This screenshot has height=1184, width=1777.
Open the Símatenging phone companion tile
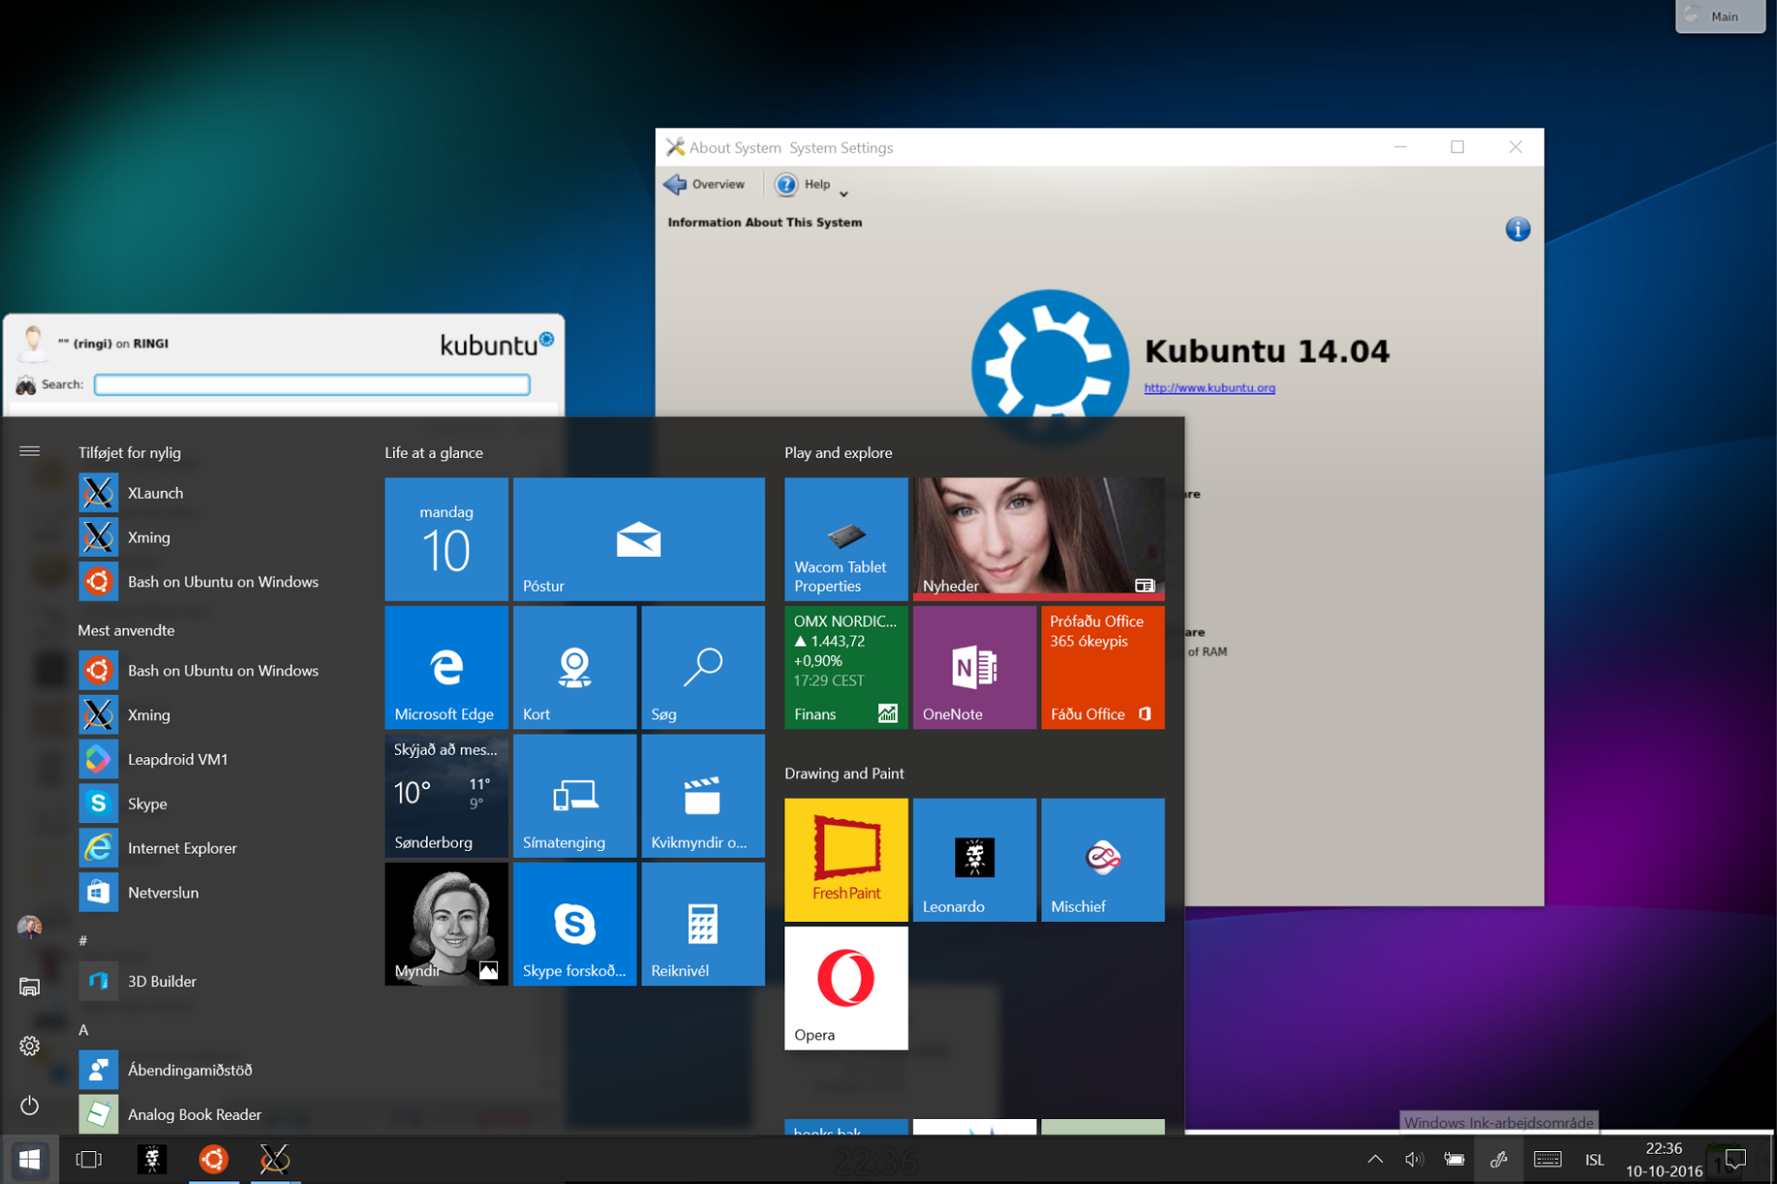click(574, 795)
